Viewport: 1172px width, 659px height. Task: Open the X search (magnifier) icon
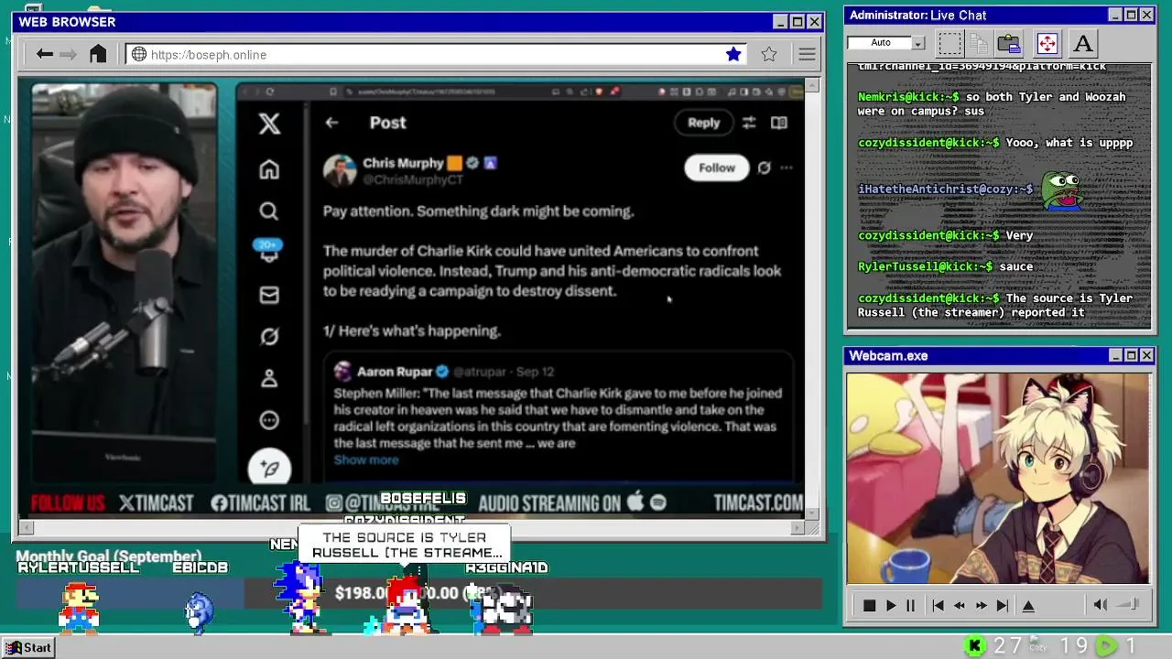268,211
